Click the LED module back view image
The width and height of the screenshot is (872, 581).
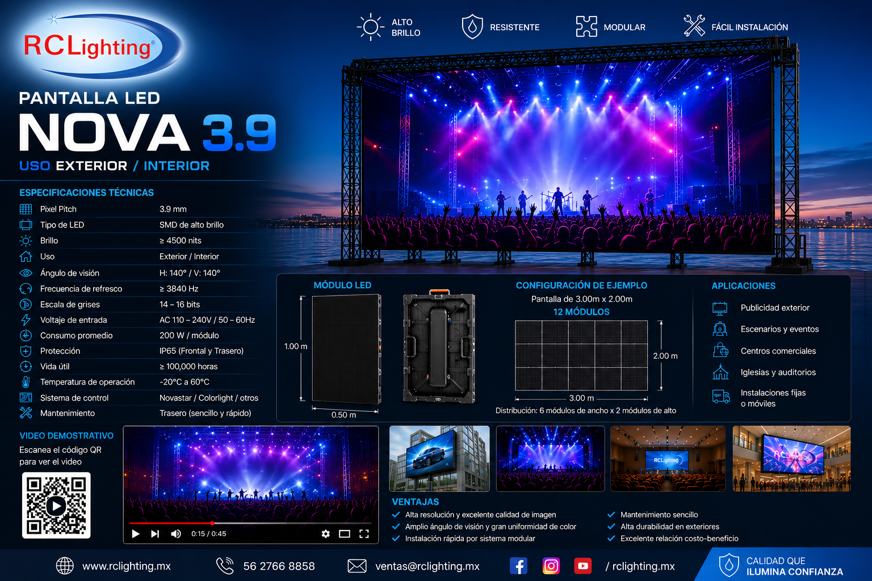click(439, 347)
